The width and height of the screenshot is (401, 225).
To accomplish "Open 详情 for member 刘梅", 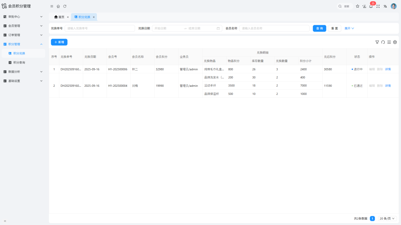I will [x=388, y=86].
